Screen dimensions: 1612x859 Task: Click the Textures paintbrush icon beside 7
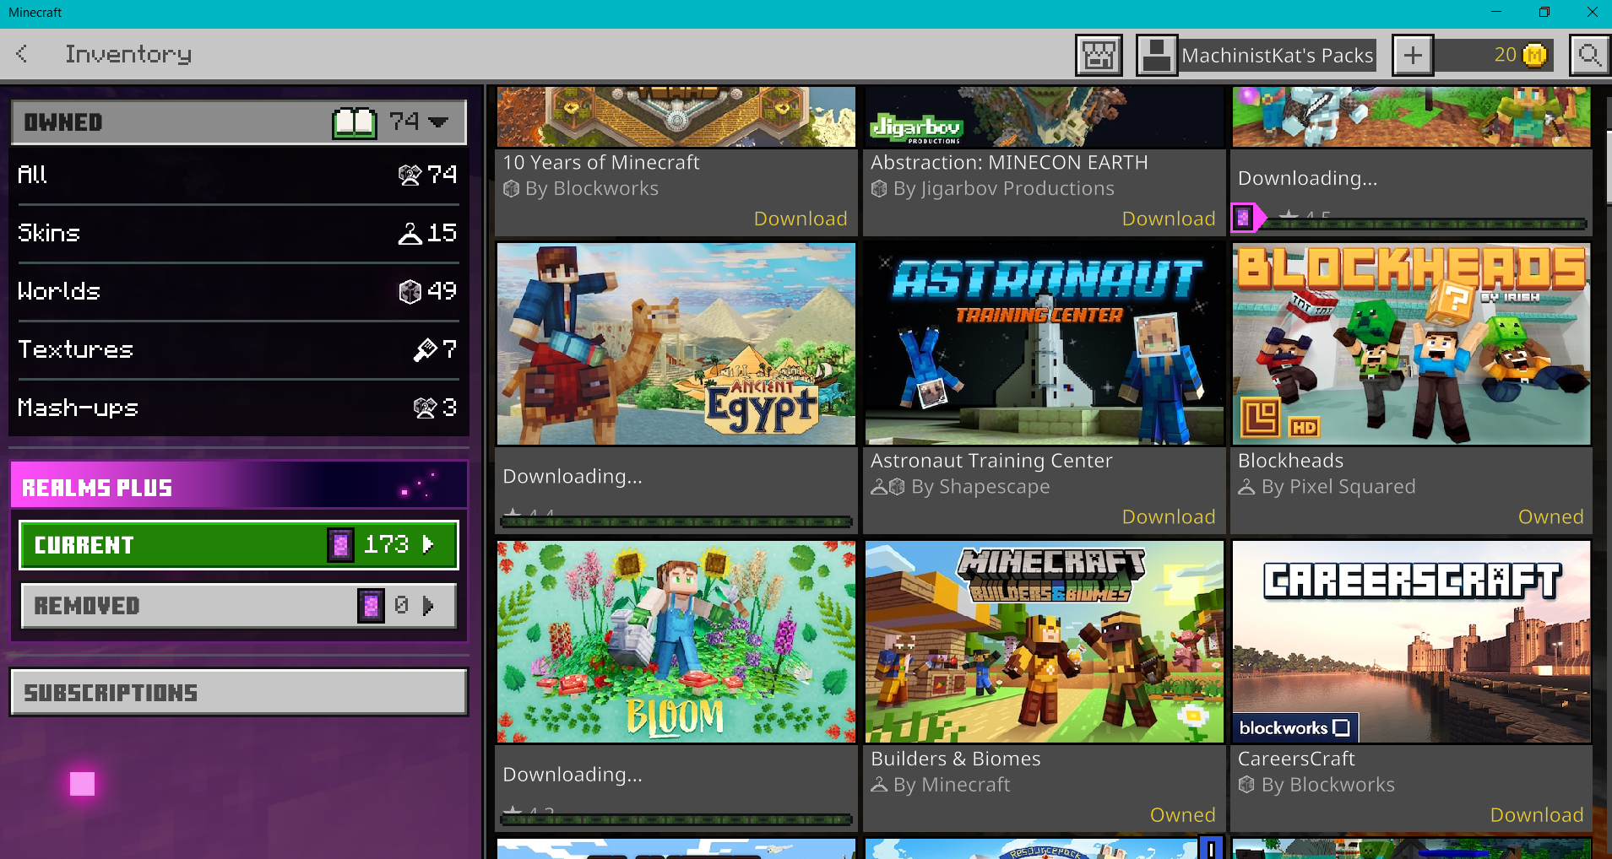[425, 349]
